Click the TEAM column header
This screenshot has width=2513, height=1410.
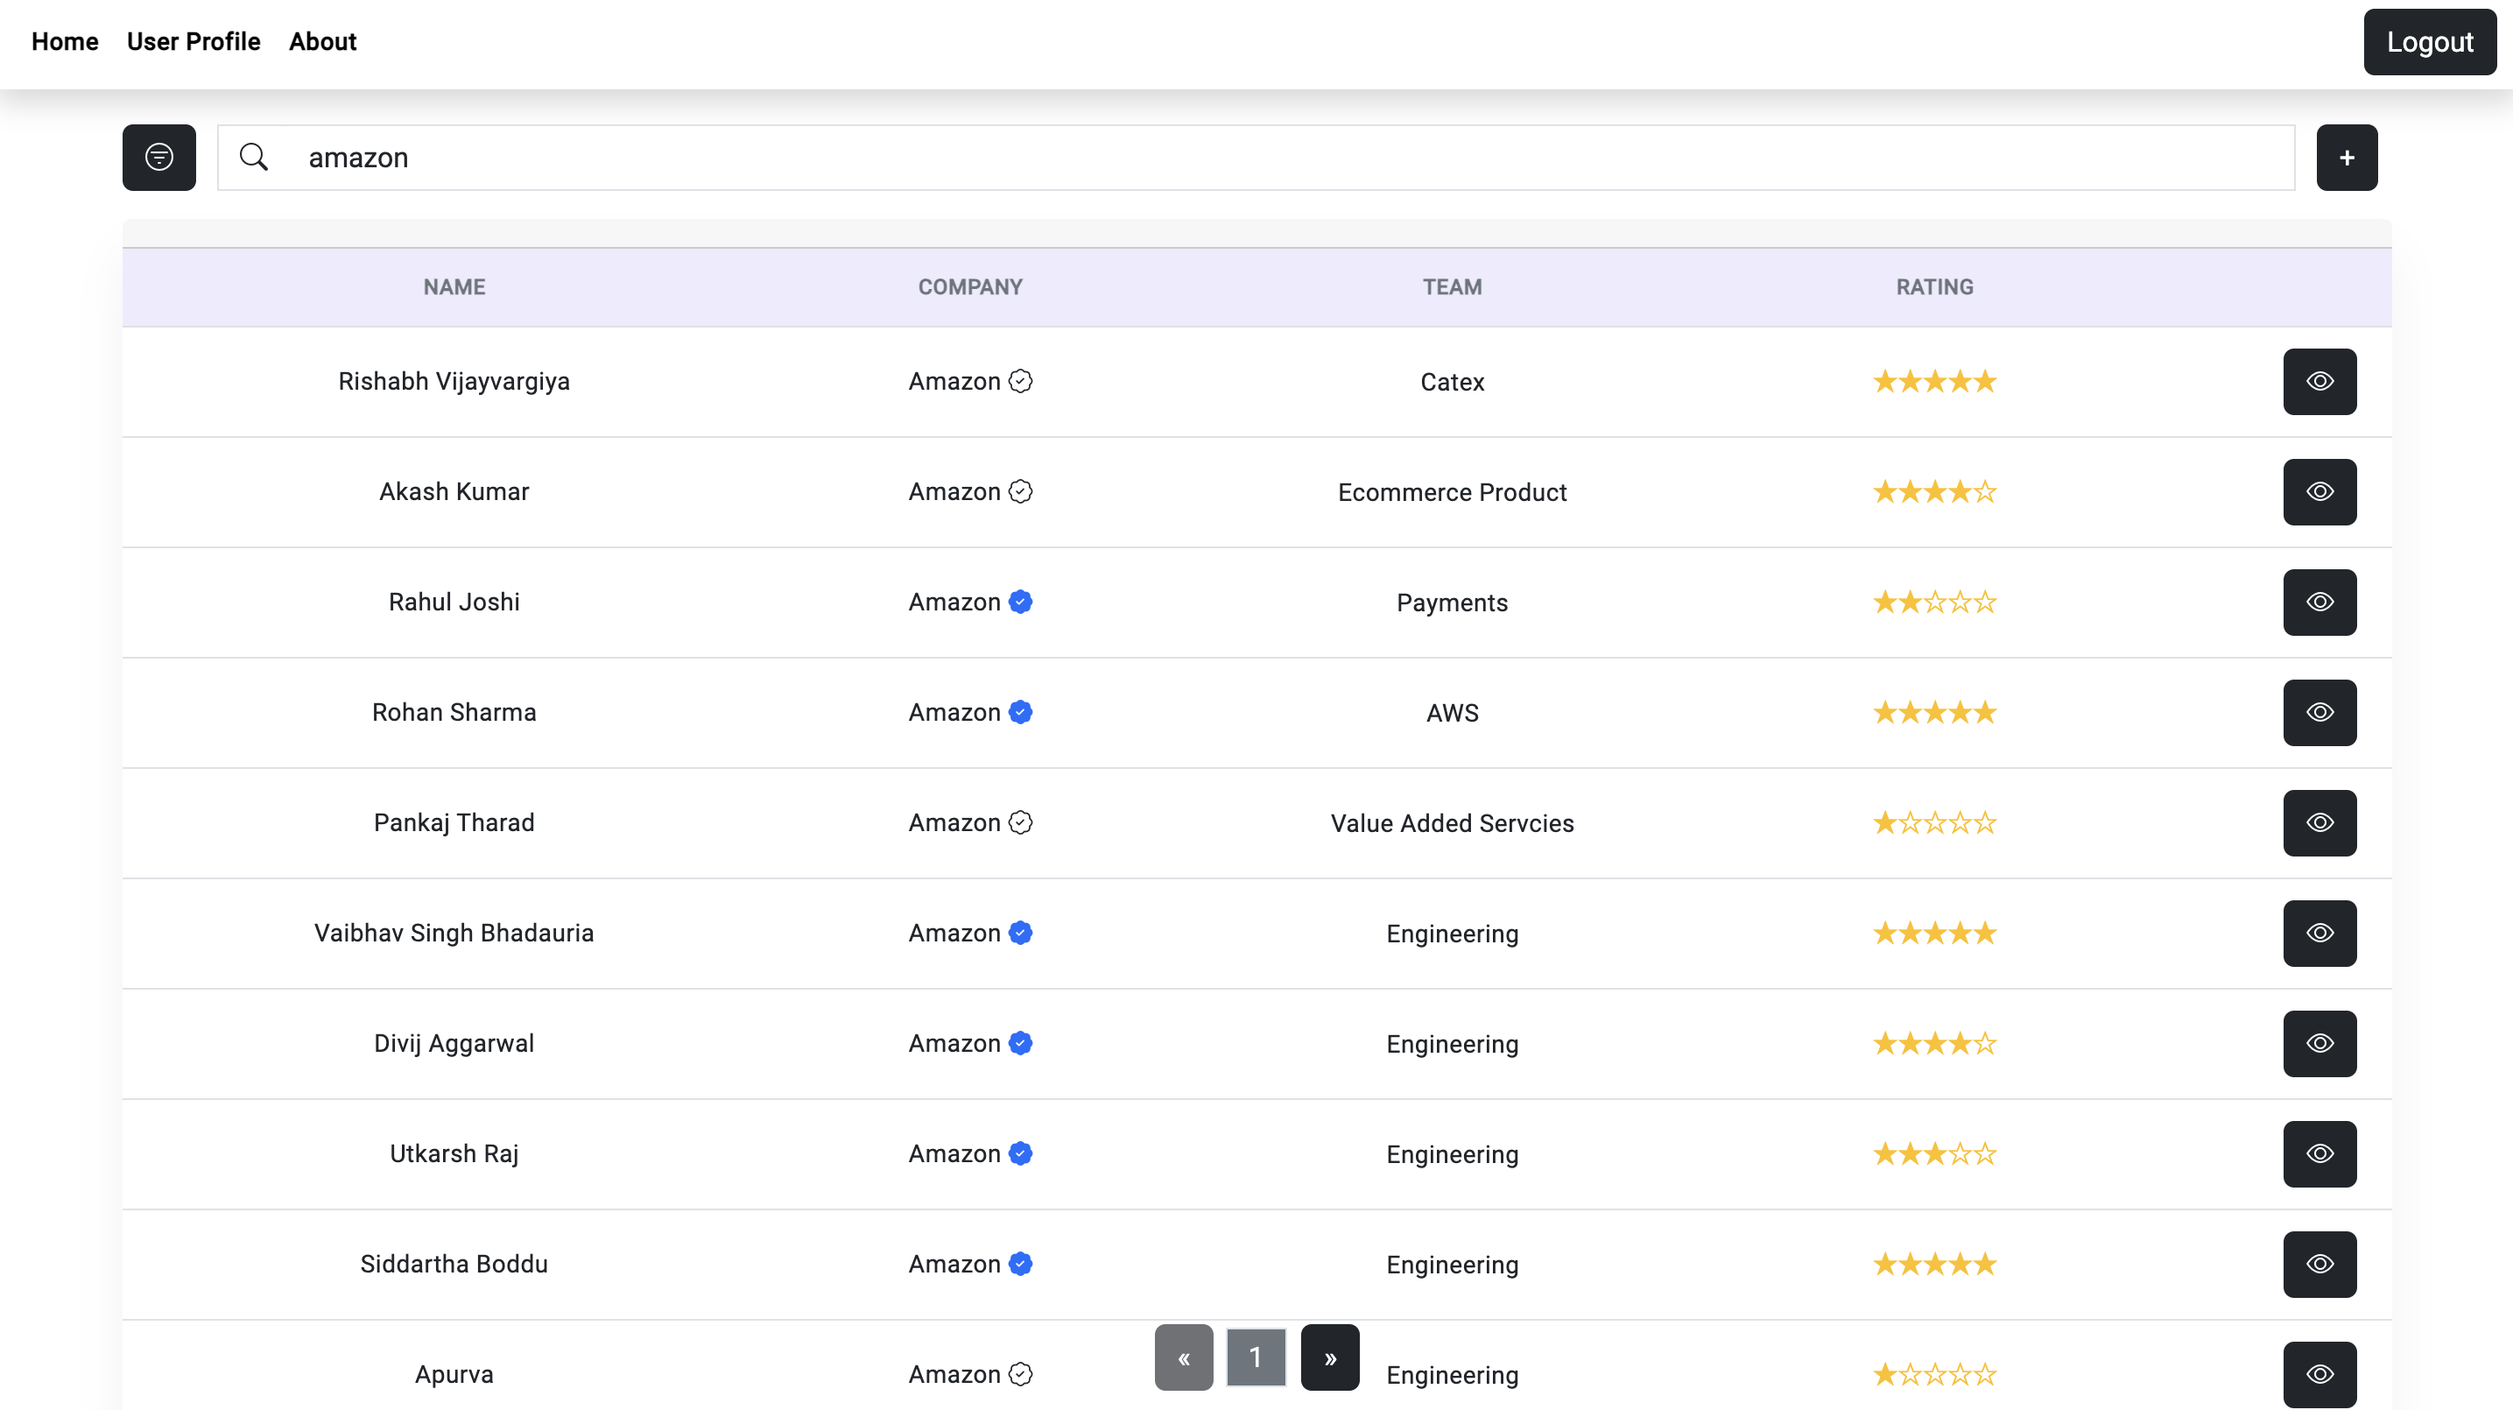[1452, 287]
